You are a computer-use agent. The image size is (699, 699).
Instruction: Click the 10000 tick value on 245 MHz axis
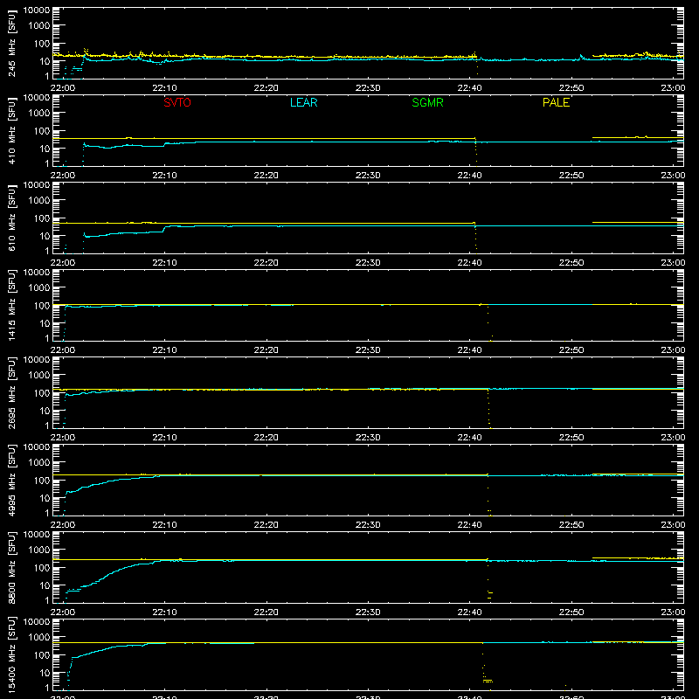[37, 10]
